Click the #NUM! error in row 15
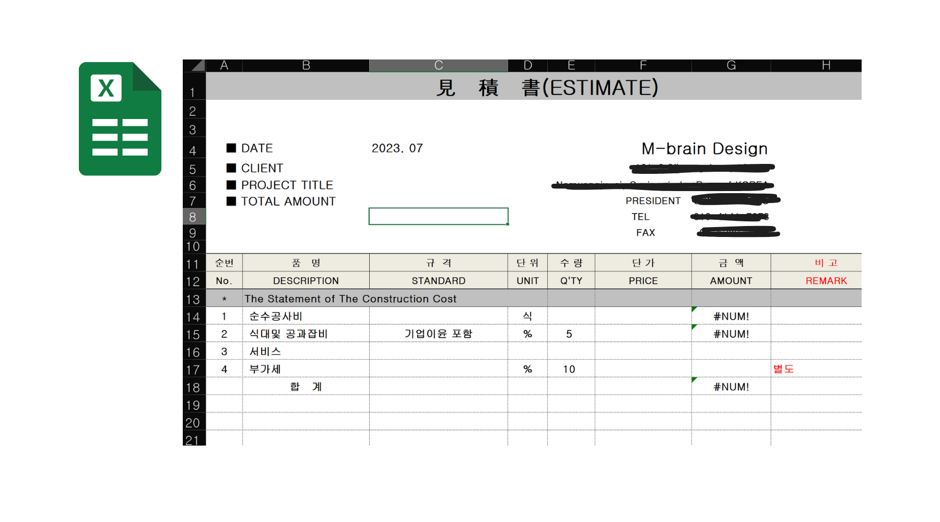Image resolution: width=940 pixels, height=522 pixels. tap(731, 334)
